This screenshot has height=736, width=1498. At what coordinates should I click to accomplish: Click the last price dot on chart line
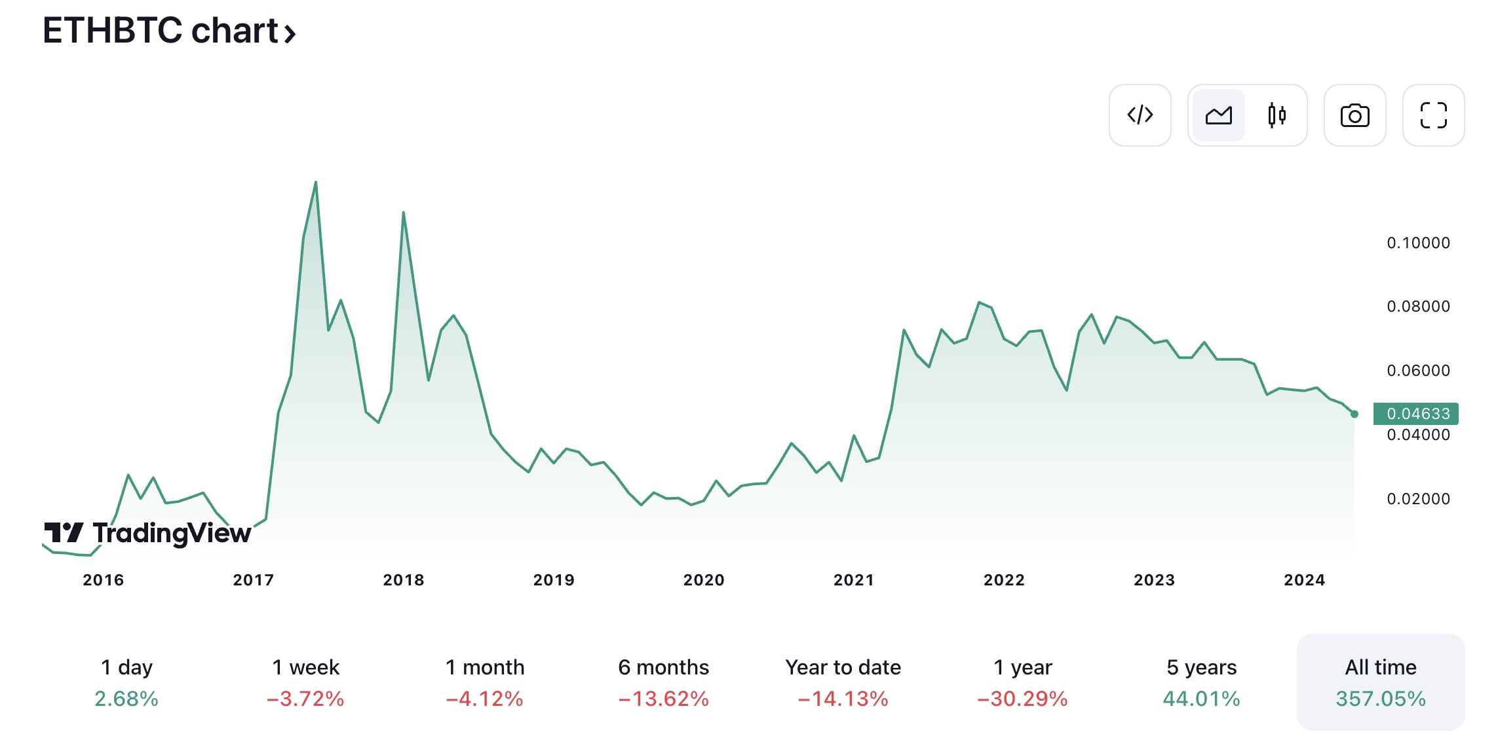tap(1354, 414)
